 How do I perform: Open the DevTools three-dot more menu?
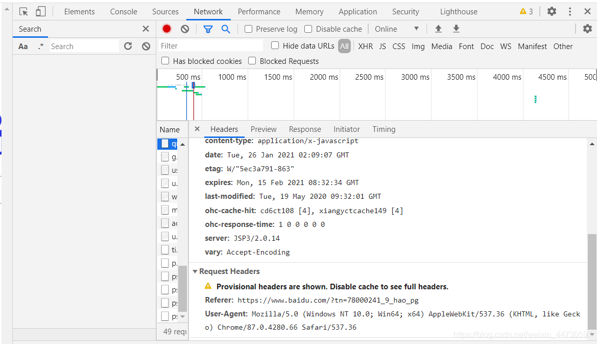pyautogui.click(x=569, y=11)
